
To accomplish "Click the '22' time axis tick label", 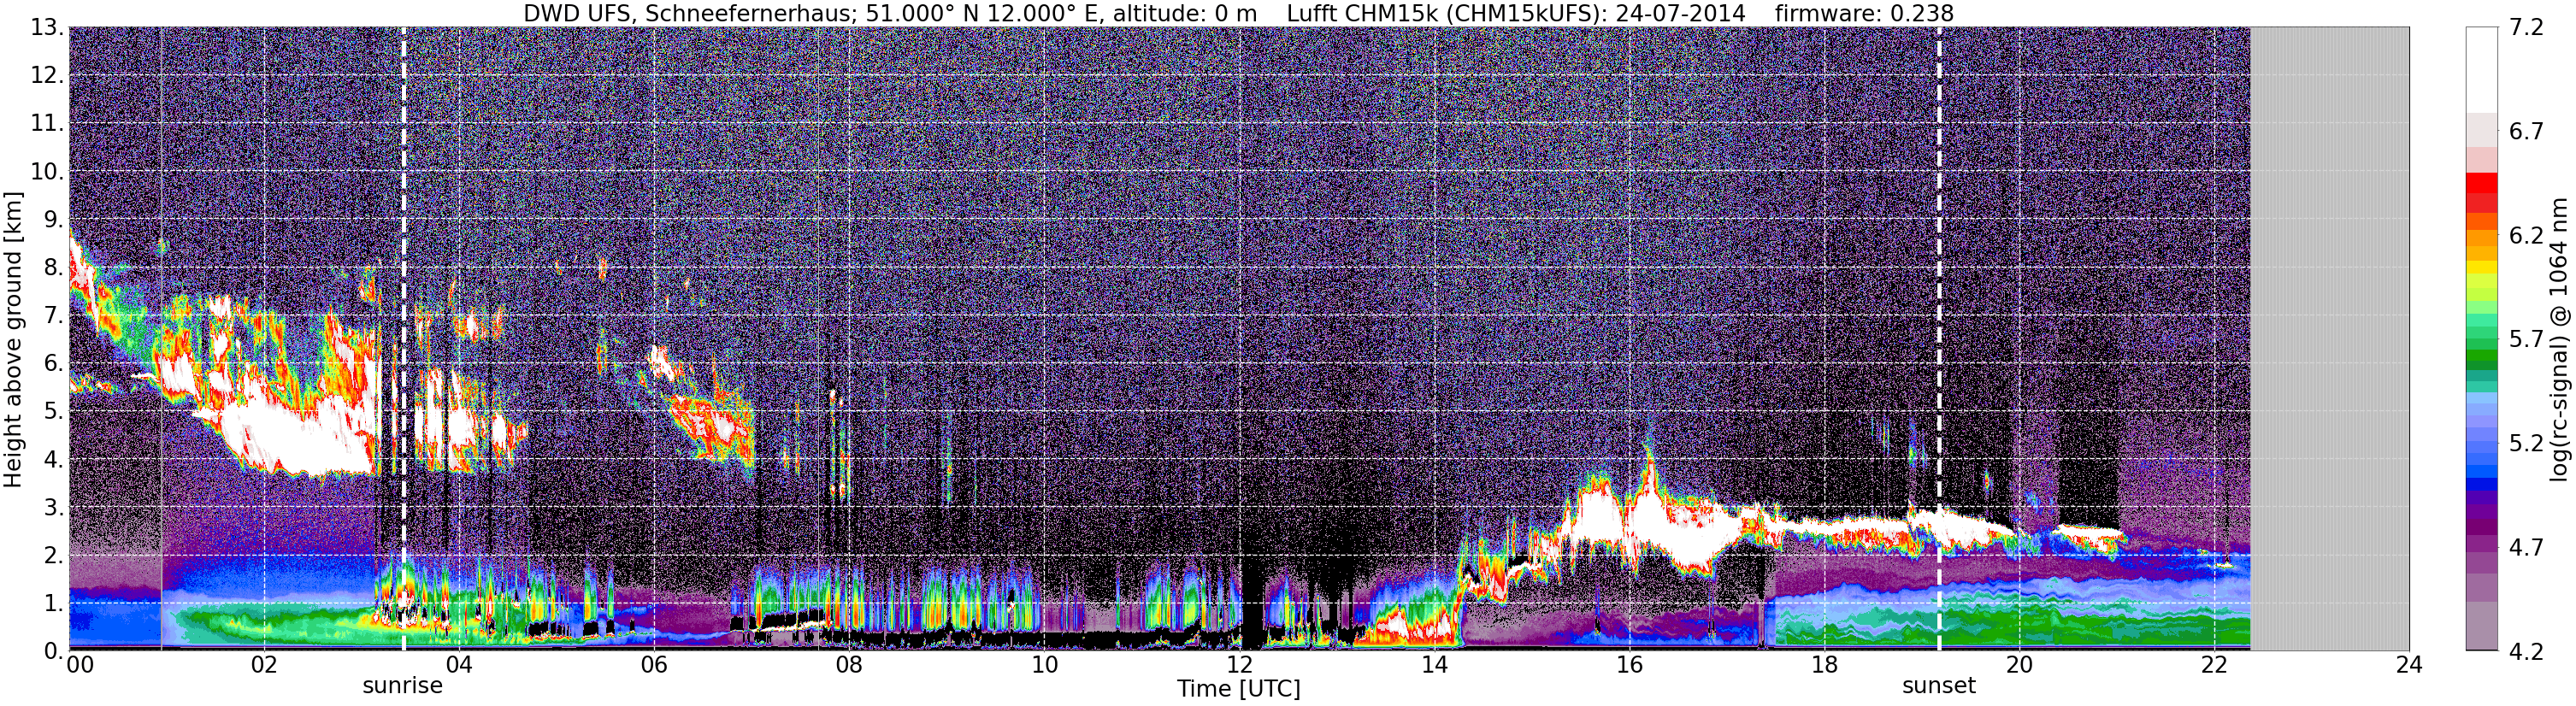I will coord(2213,666).
